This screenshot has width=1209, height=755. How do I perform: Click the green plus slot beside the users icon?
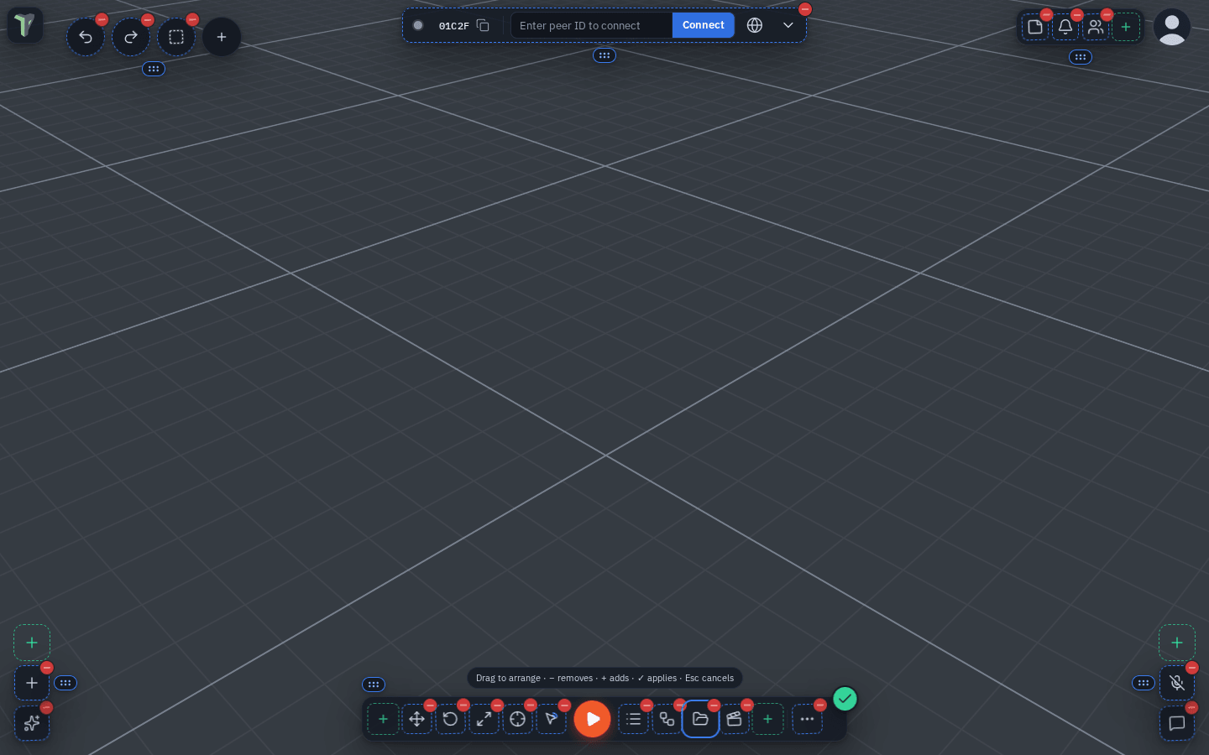1126,27
